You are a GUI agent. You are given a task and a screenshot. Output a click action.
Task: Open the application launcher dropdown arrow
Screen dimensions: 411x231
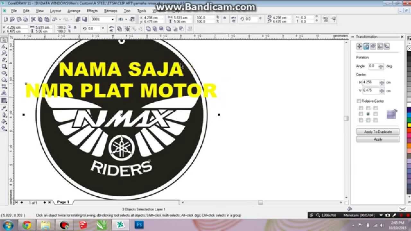[x=126, y=19]
